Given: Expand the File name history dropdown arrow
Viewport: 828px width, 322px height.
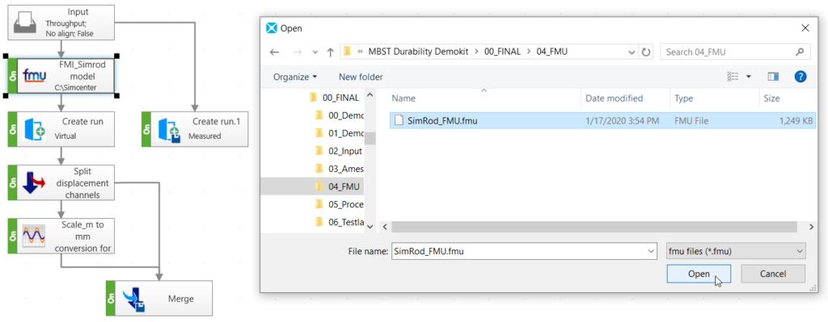Looking at the screenshot, I should click(x=650, y=251).
